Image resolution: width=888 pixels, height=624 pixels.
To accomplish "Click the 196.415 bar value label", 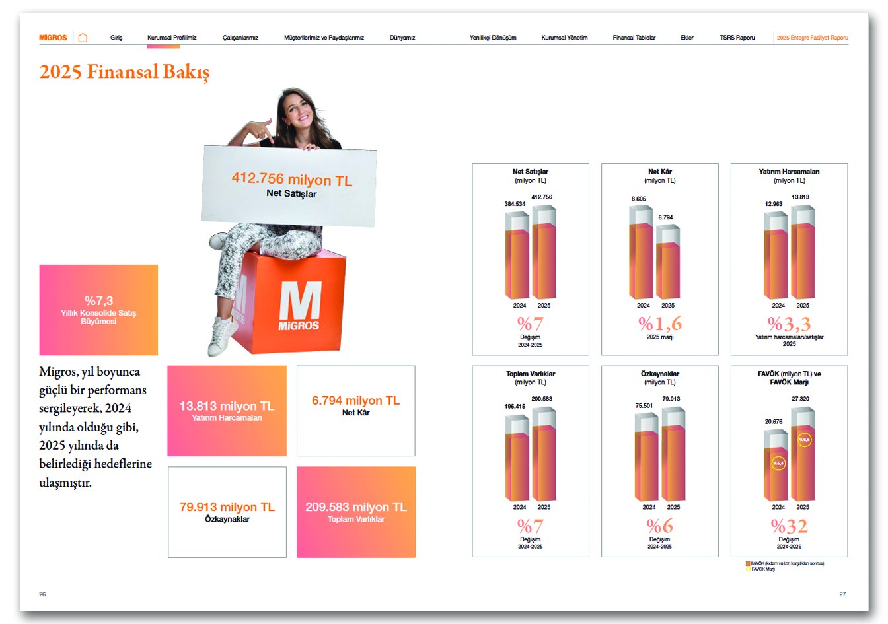I will (515, 406).
